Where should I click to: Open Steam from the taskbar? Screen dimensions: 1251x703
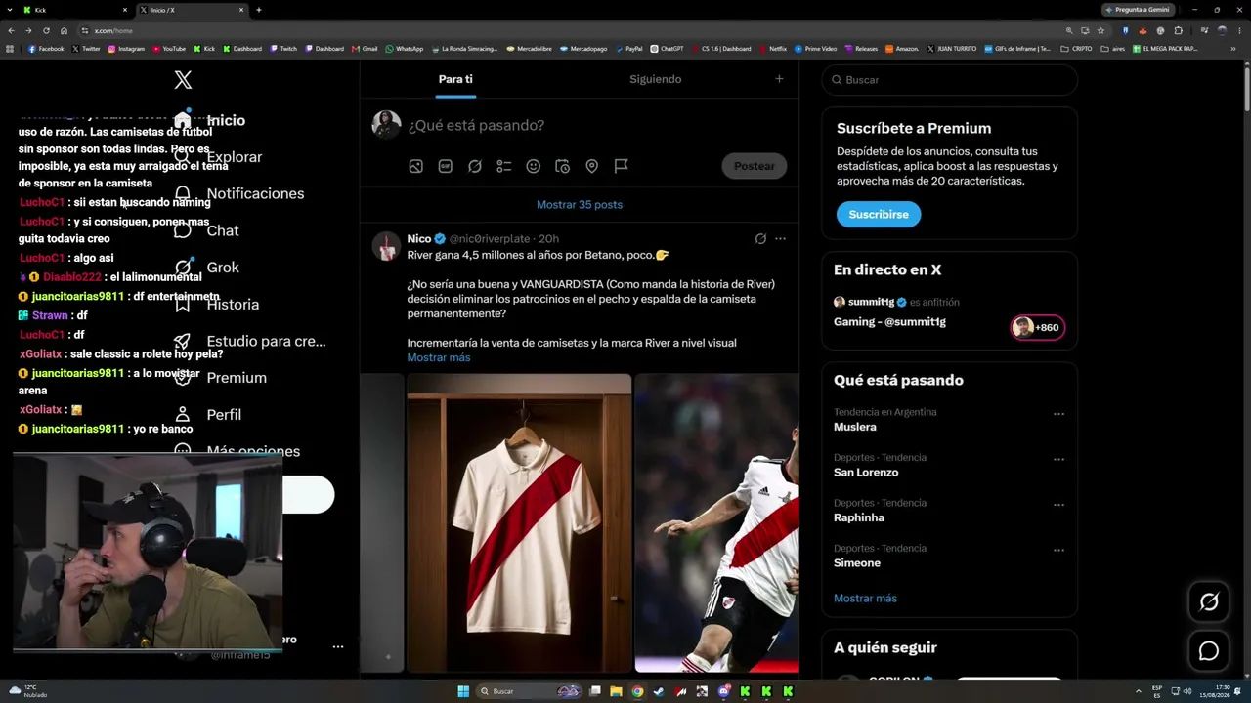click(x=659, y=691)
